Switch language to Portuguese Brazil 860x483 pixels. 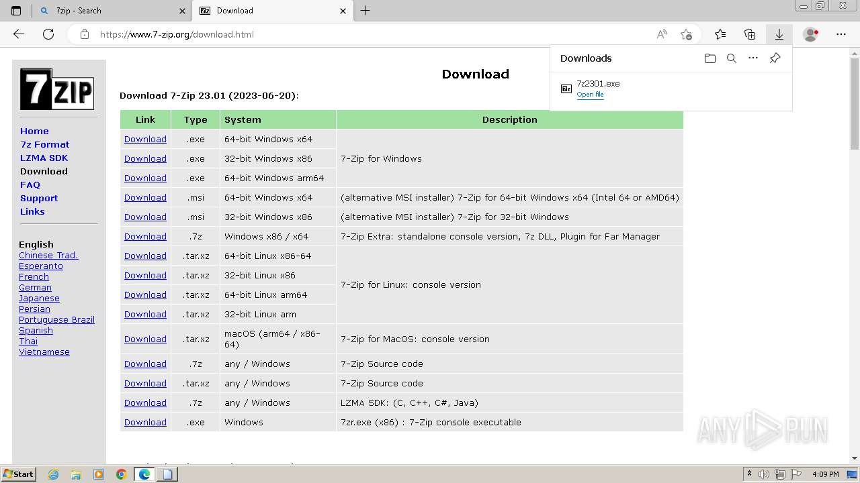[x=56, y=319]
